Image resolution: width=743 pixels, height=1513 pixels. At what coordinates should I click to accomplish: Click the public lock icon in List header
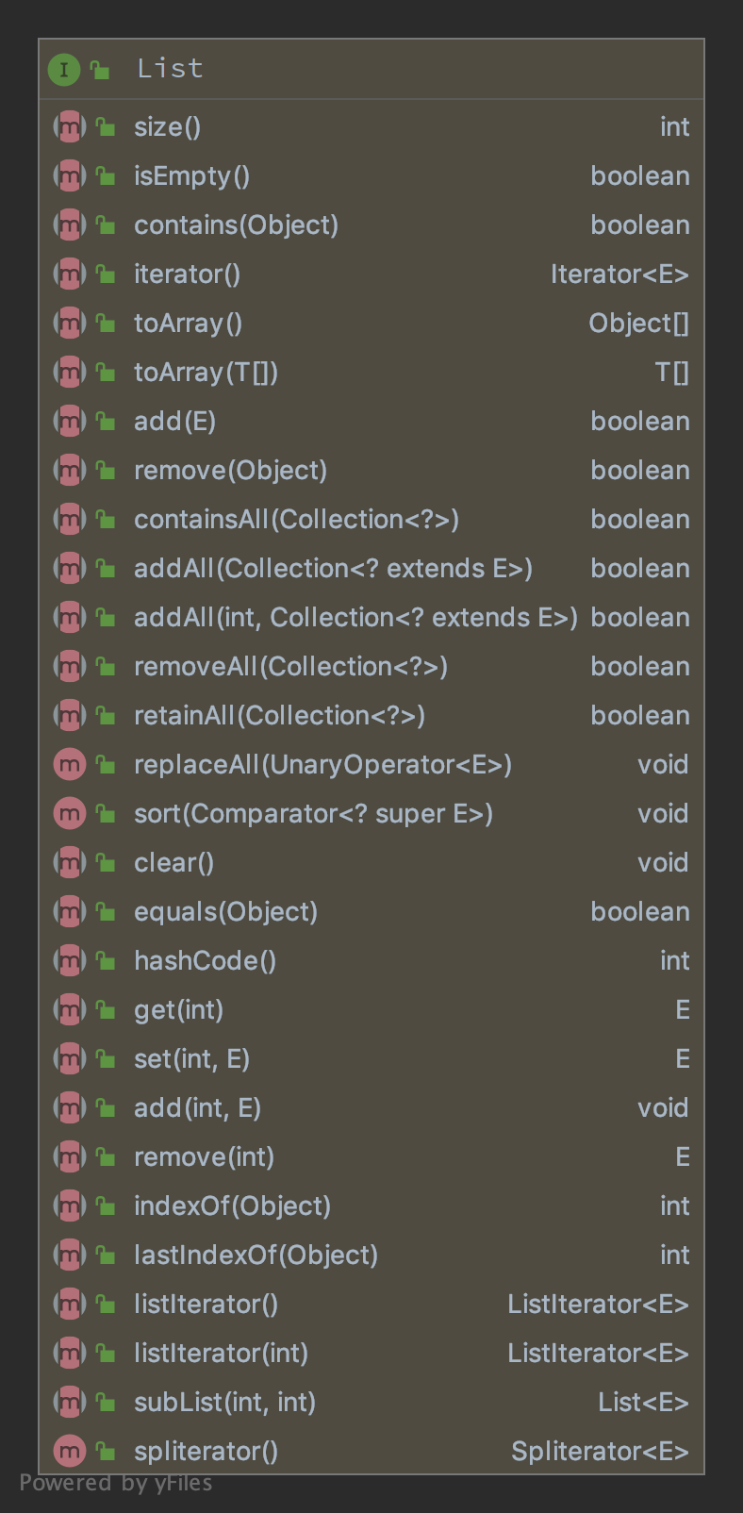click(x=100, y=70)
